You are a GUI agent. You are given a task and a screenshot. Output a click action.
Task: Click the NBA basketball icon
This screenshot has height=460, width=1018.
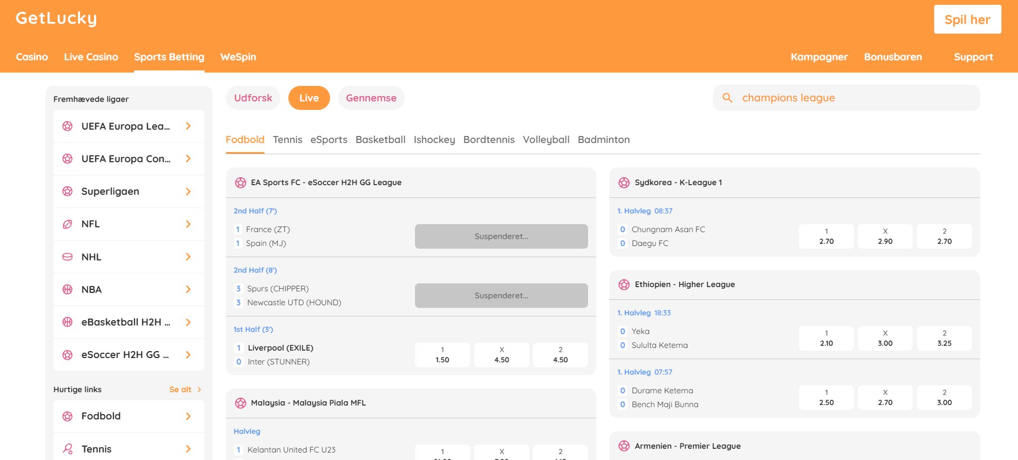click(67, 289)
